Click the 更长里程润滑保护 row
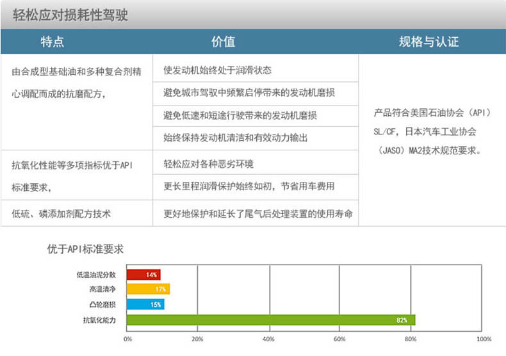The height and width of the screenshot is (356, 506). coord(249,186)
